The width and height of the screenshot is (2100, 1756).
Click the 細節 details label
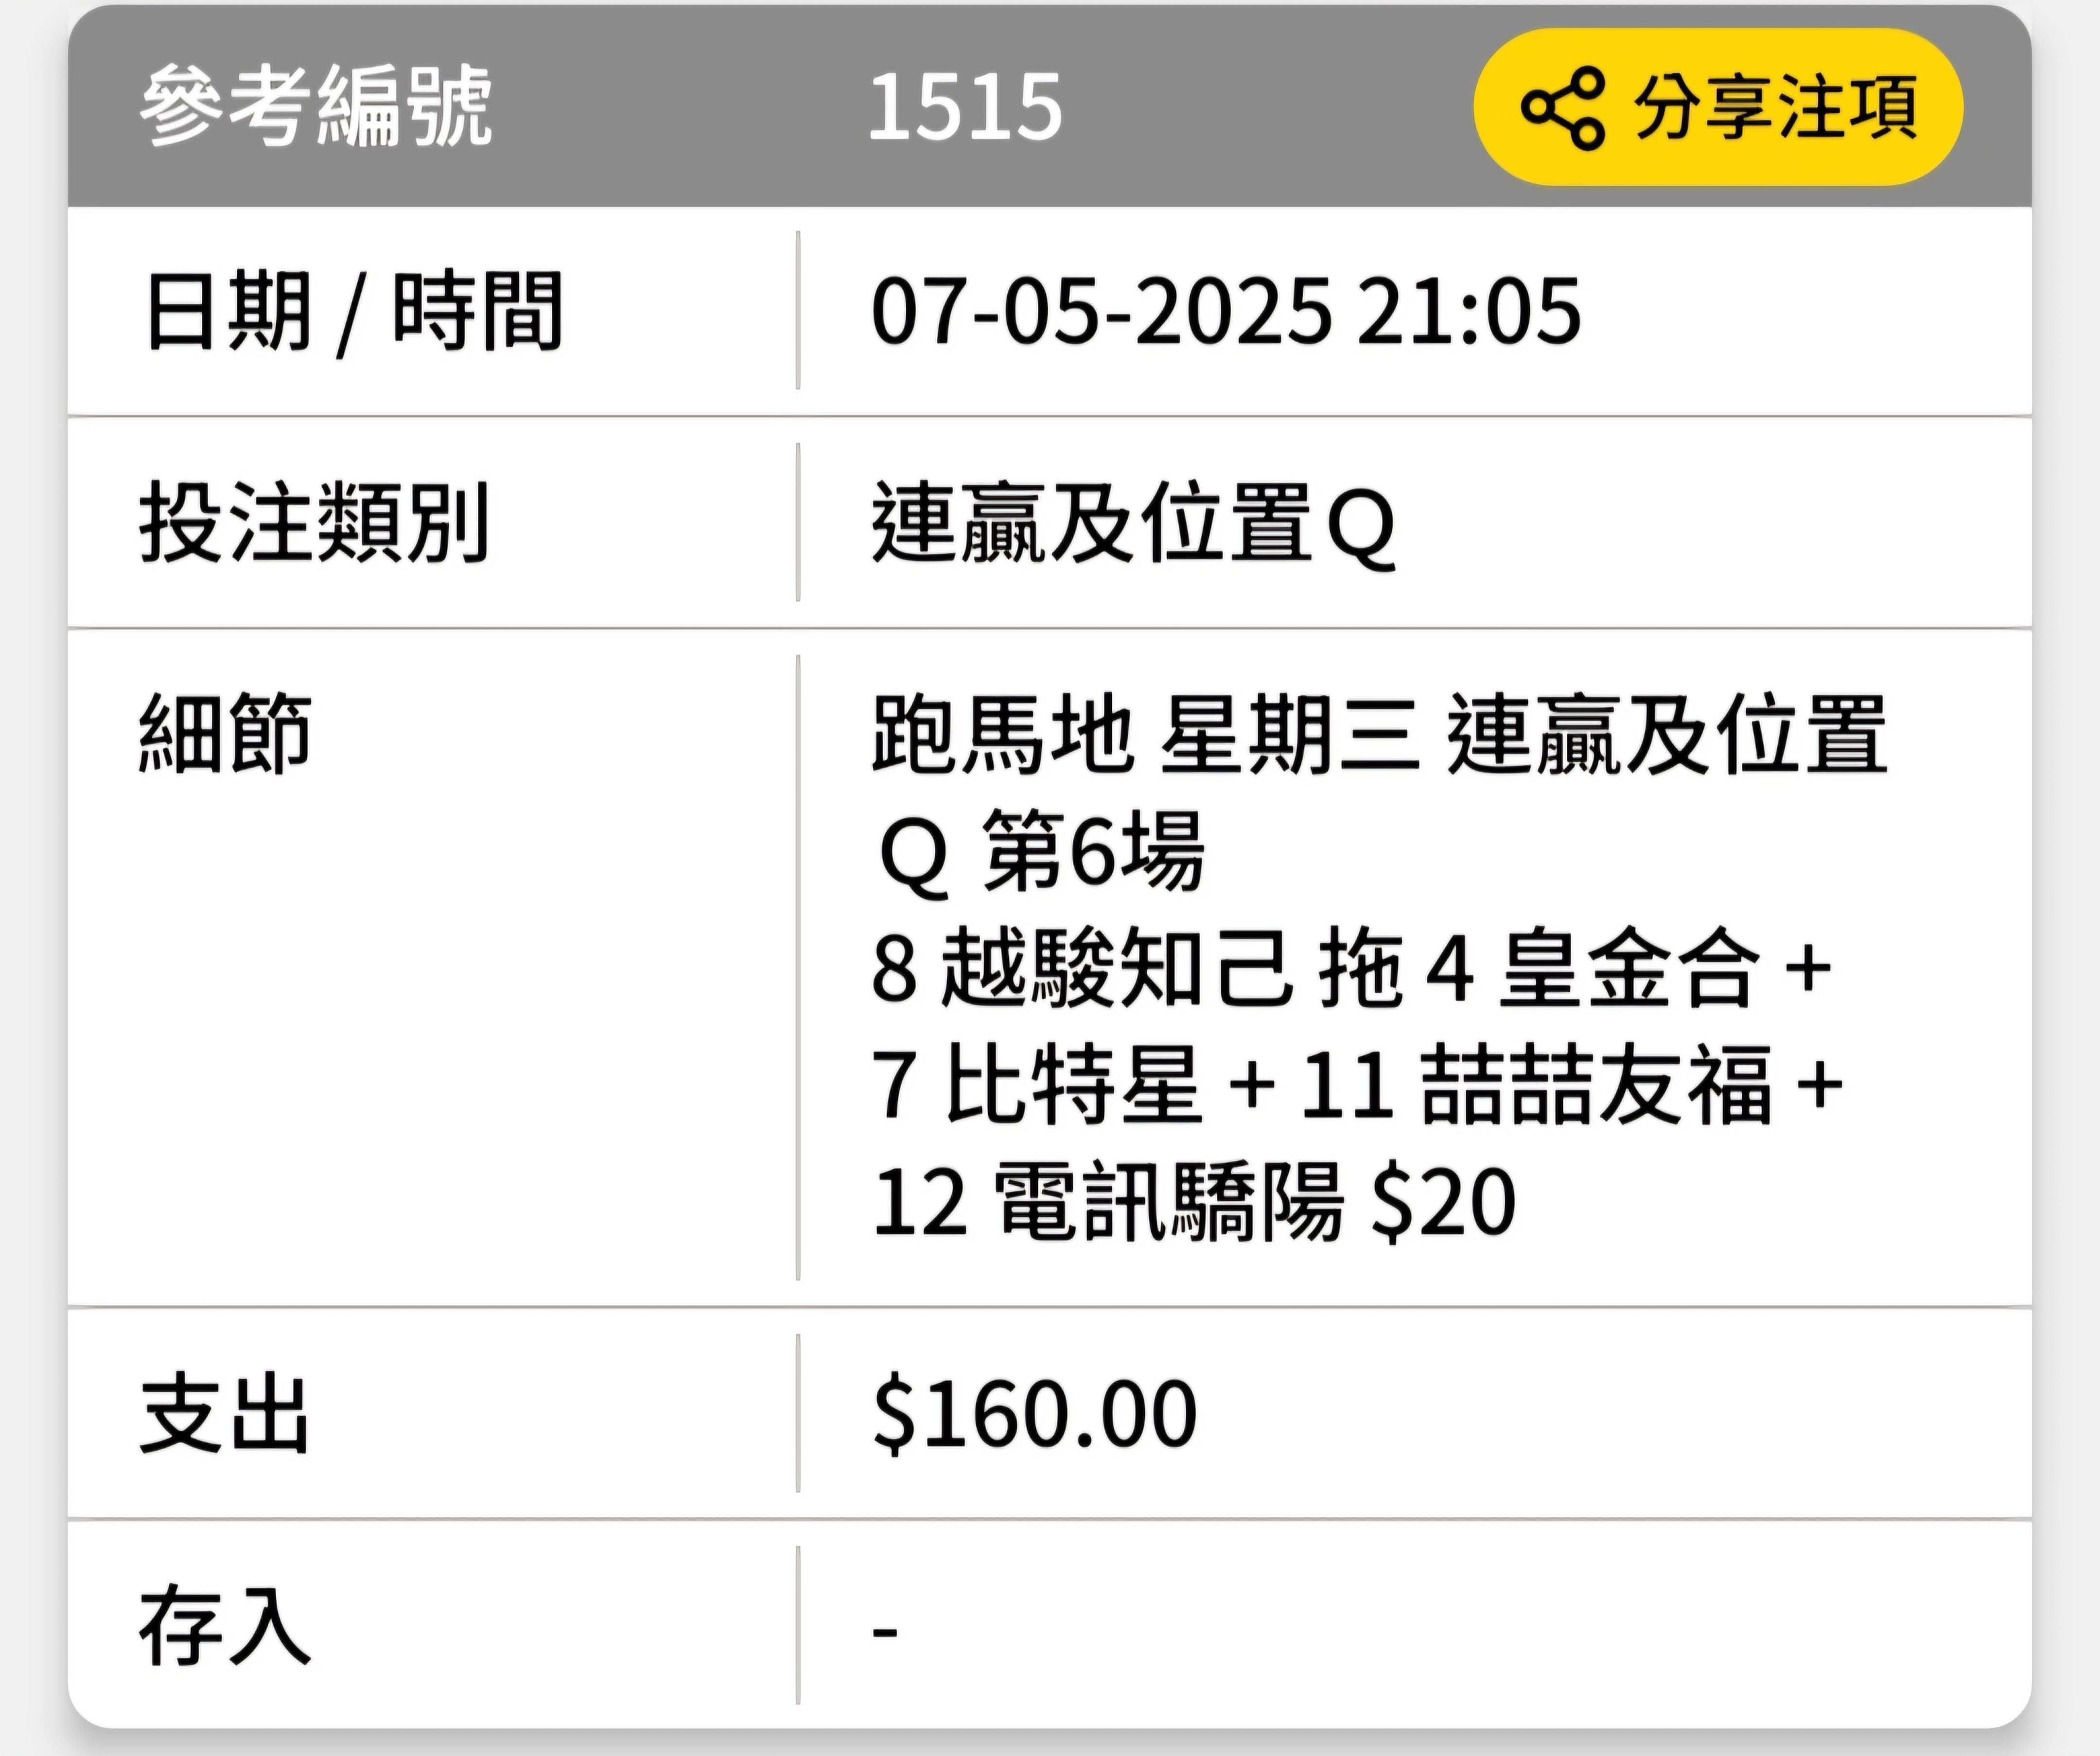pos(226,733)
